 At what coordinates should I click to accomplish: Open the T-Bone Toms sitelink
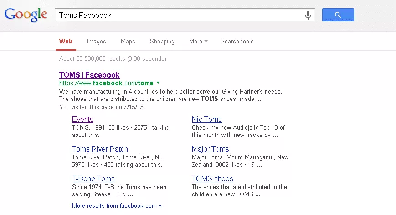(93, 178)
